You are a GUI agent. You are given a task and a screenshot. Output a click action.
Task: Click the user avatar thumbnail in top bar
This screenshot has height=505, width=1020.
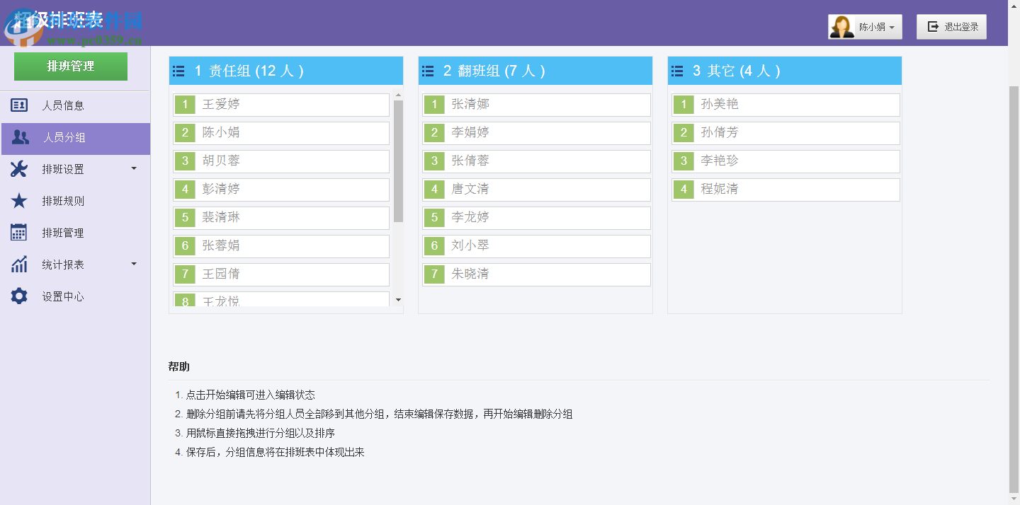click(842, 26)
